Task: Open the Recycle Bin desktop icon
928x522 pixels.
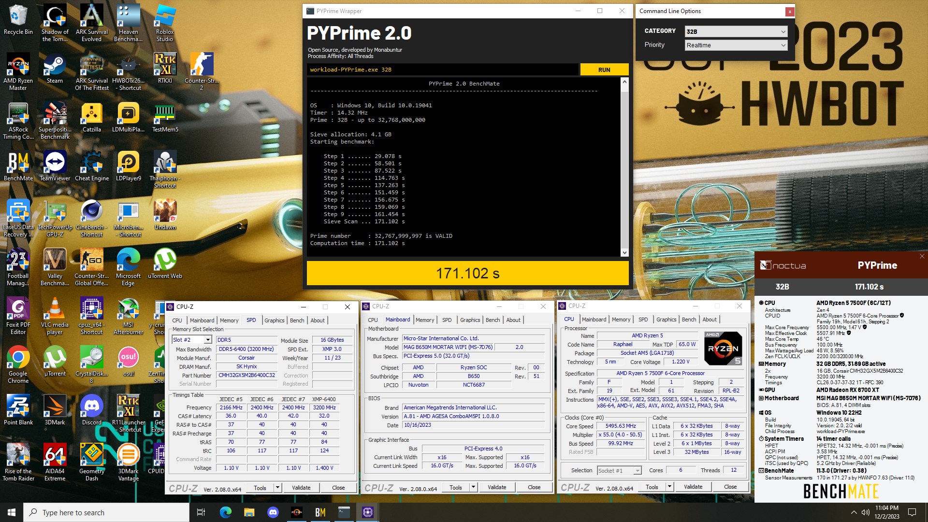Action: [x=18, y=19]
